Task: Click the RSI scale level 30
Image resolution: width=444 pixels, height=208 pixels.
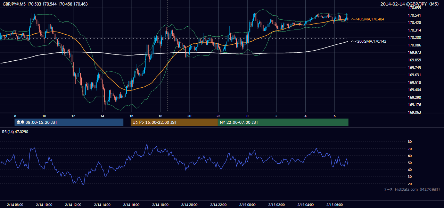Action: coord(410,176)
